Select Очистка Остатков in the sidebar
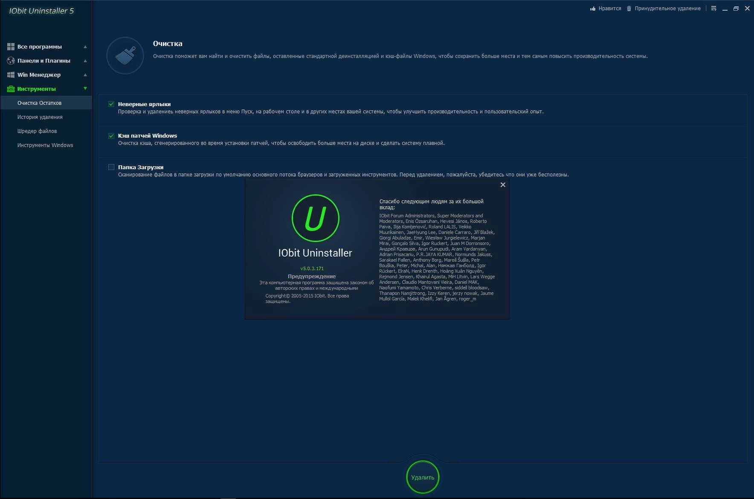The image size is (754, 499). click(x=46, y=103)
